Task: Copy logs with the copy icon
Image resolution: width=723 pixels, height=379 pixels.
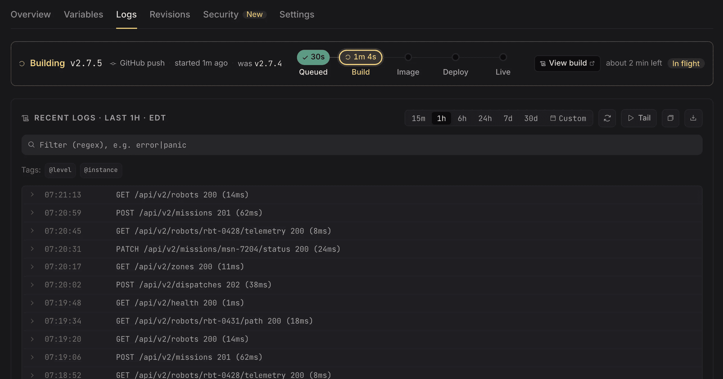Action: [x=671, y=118]
